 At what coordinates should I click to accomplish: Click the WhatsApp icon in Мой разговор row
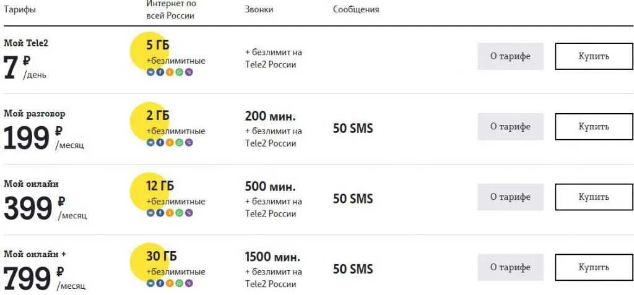tap(179, 143)
